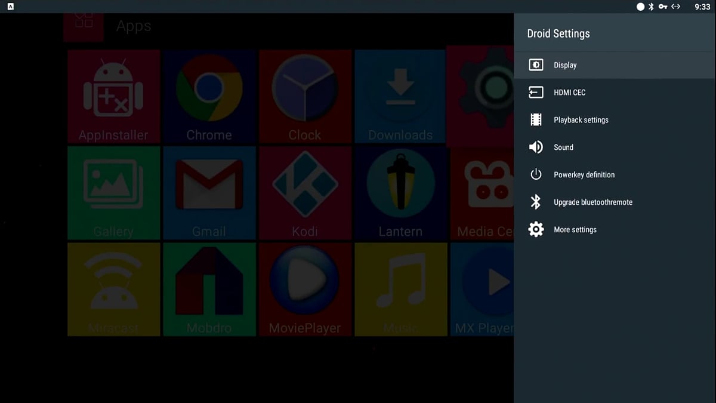Click the power button icon

[x=536, y=175]
